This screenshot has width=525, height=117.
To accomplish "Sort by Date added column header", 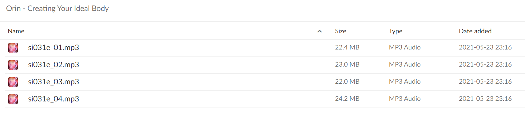I will [475, 31].
